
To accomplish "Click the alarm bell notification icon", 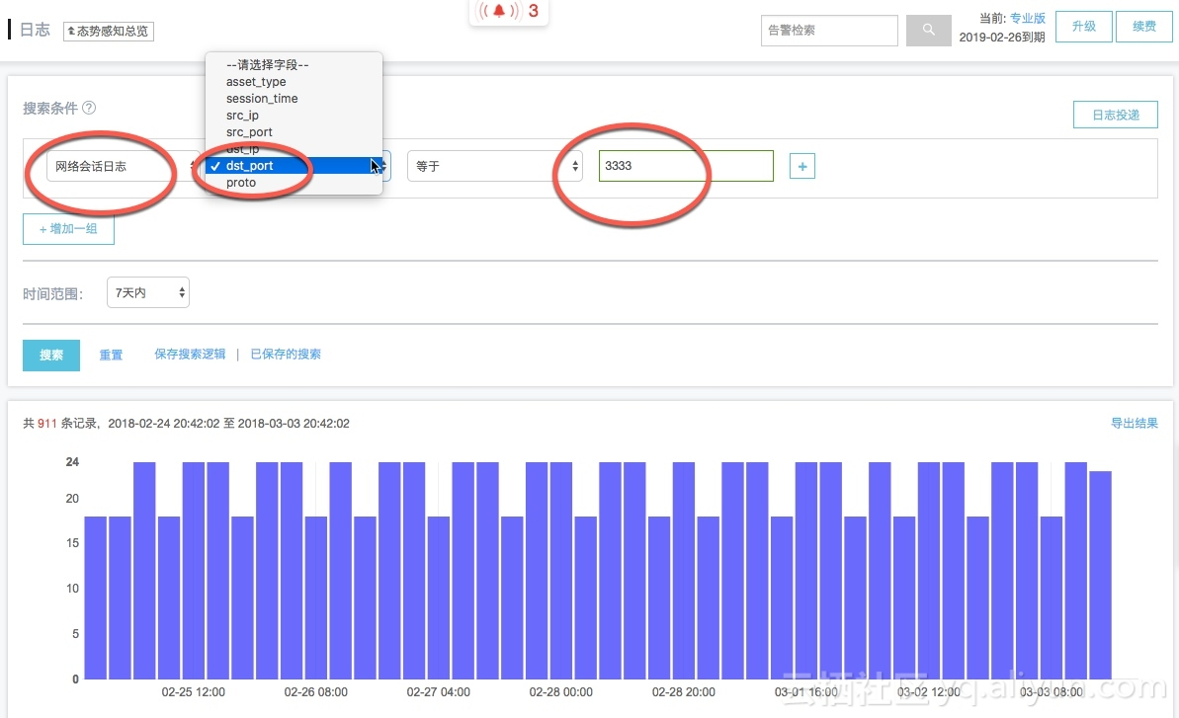I will (498, 11).
